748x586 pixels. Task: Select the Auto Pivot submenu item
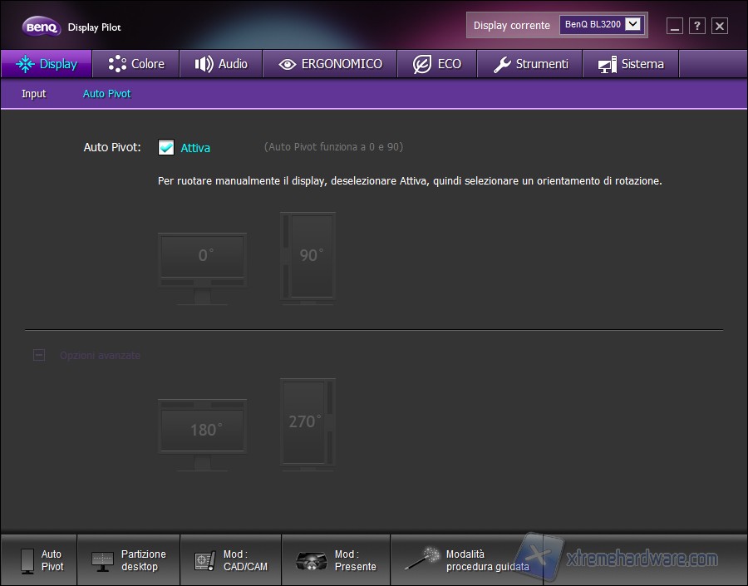pyautogui.click(x=107, y=94)
